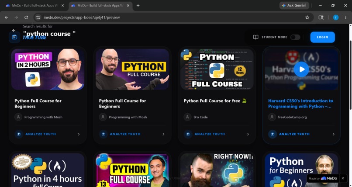This screenshot has height=187, width=352.
Task: Reload the page with the refresh icon
Action: 26,17
